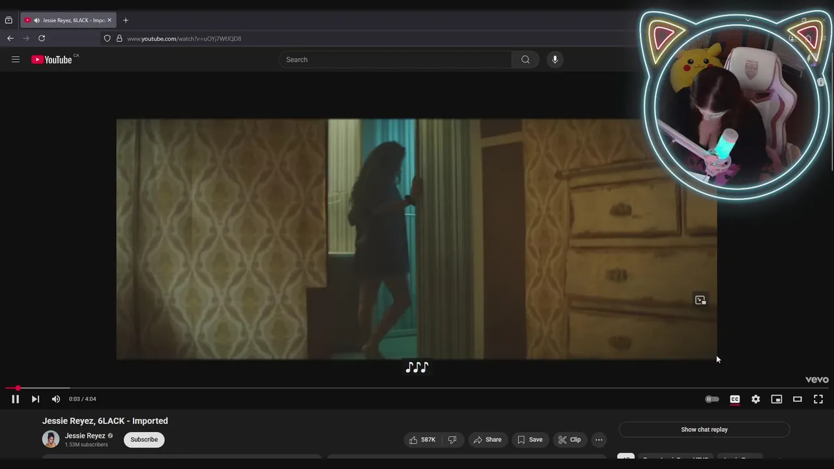Share the Imported video
Viewport: 834px width, 469px height.
[487, 440]
